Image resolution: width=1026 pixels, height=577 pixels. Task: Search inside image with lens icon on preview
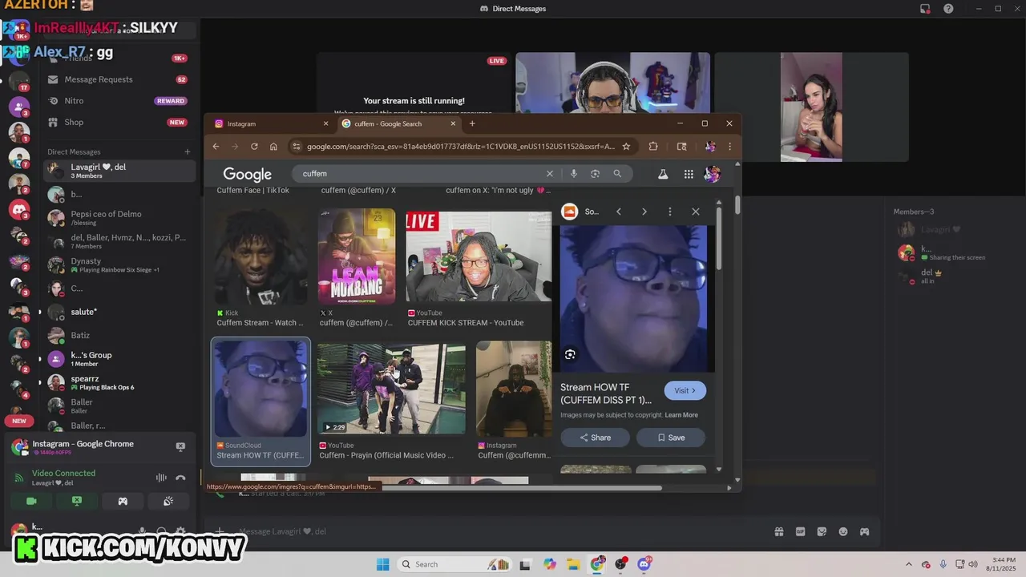(x=570, y=354)
